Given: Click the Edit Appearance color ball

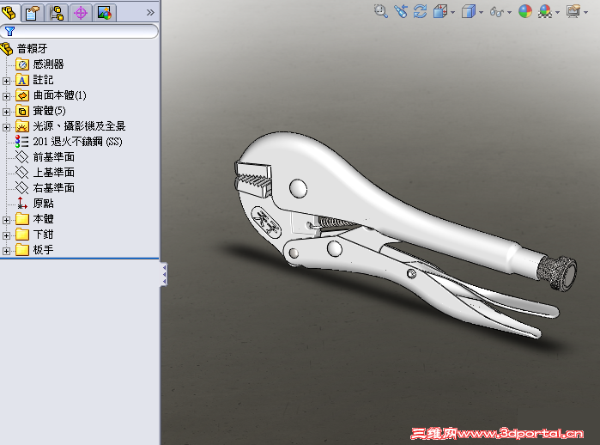Looking at the screenshot, I should [525, 11].
